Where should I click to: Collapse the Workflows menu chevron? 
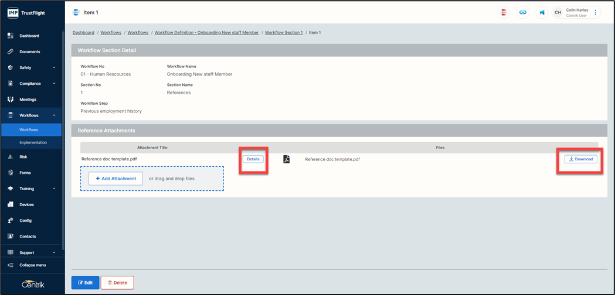click(x=54, y=115)
